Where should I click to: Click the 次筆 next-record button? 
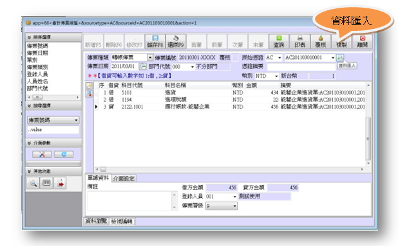coord(238,42)
